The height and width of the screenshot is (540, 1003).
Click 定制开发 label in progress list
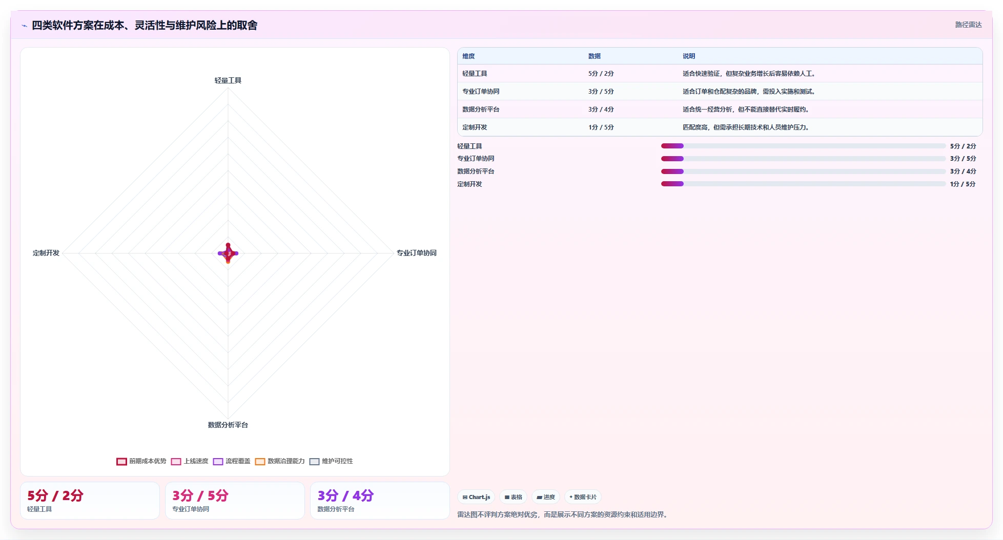tap(469, 184)
